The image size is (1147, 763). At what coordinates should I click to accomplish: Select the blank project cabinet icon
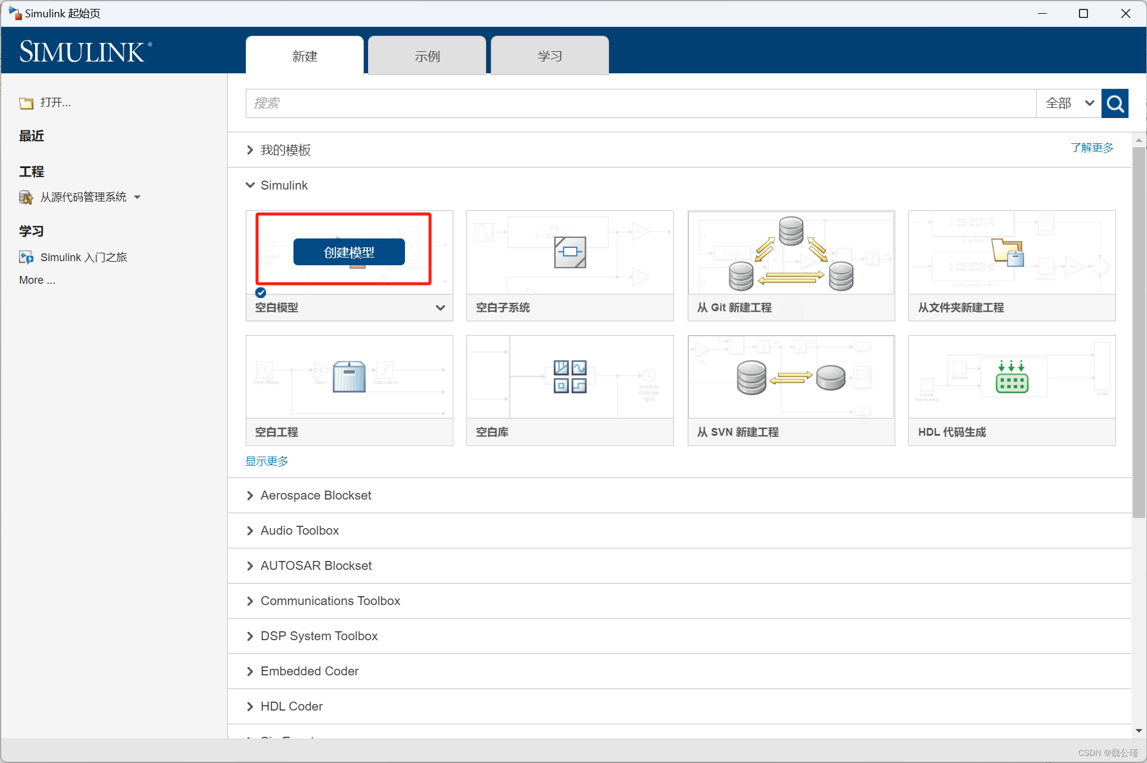[349, 377]
